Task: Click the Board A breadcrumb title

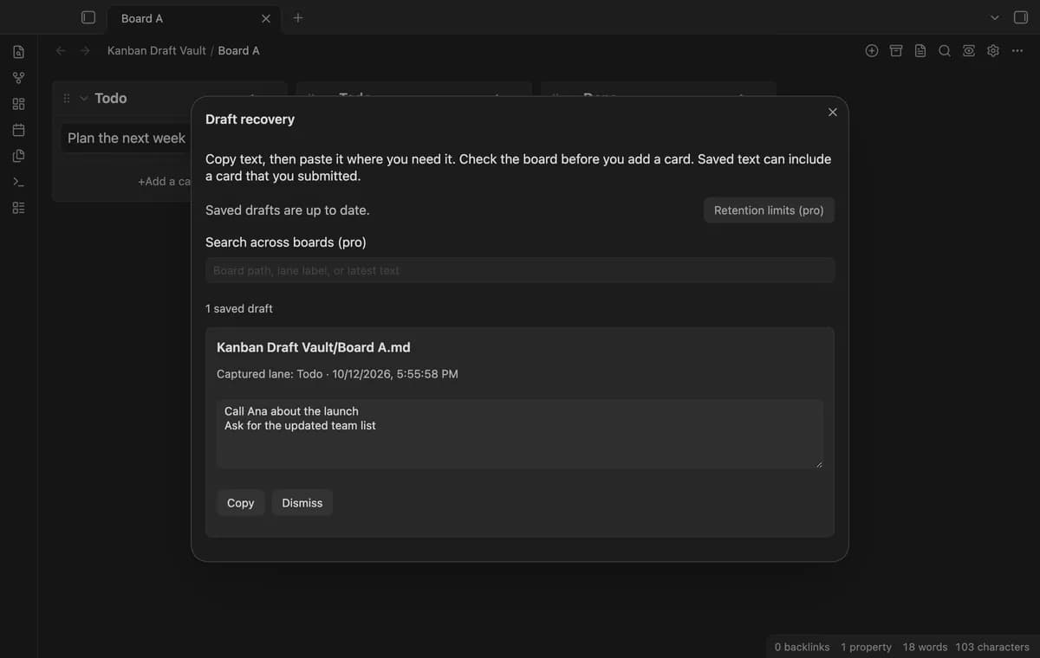Action: point(238,50)
